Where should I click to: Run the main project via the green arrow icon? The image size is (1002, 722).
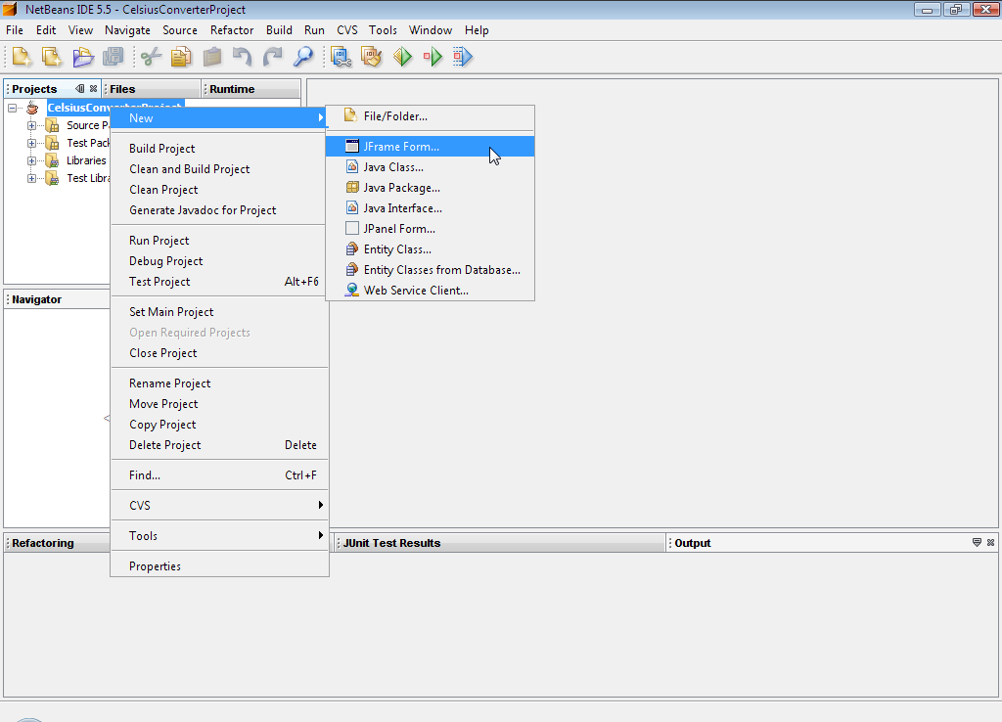tap(401, 57)
